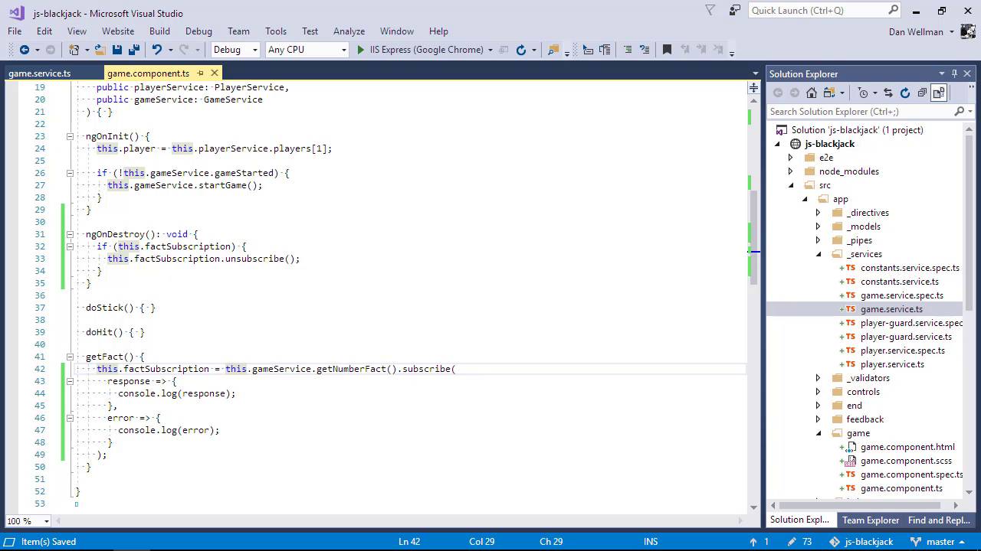981x551 pixels.
Task: Click Sync with Active Document icon
Action: pyautogui.click(x=888, y=93)
